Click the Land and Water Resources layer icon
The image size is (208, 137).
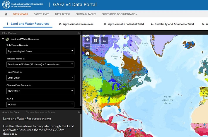click(x=7, y=39)
